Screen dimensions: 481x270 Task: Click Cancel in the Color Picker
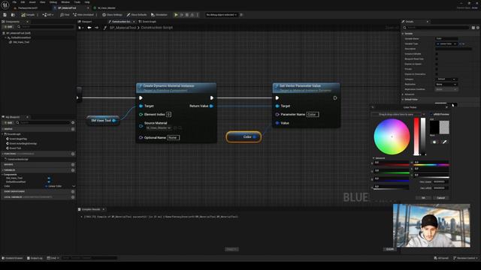tap(441, 198)
